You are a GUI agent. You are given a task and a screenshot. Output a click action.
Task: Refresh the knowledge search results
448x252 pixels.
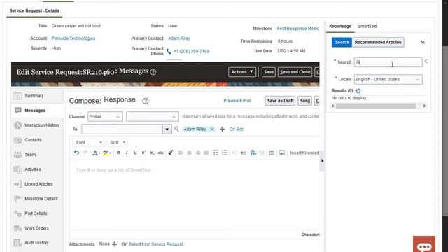[358, 90]
